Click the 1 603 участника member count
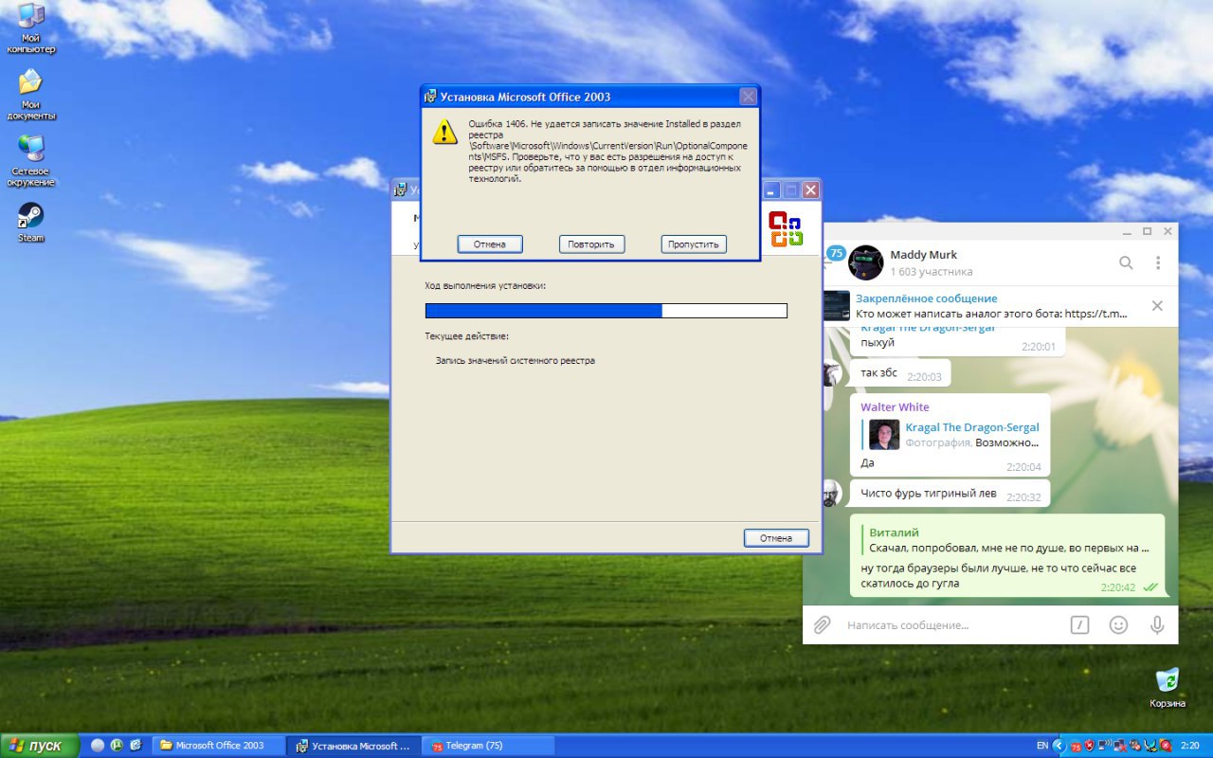1213x758 pixels. tap(931, 272)
